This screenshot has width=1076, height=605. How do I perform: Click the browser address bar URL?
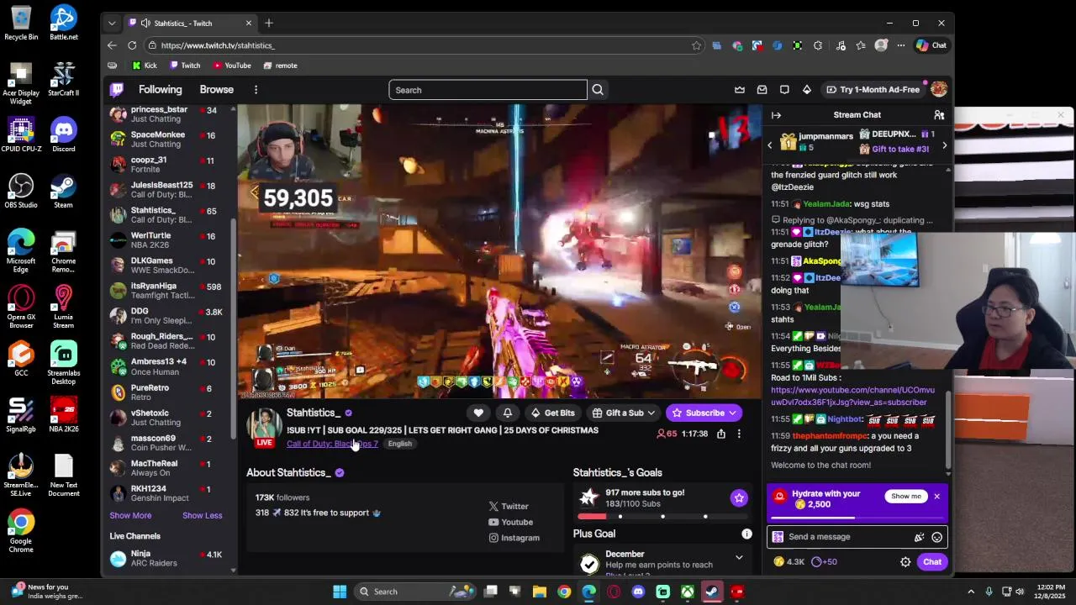coord(218,45)
